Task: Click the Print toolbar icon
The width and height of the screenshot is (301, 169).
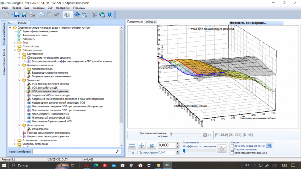Action: 32,14
